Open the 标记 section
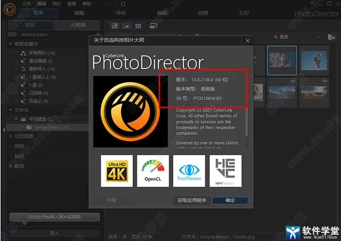 pyautogui.click(x=19, y=156)
